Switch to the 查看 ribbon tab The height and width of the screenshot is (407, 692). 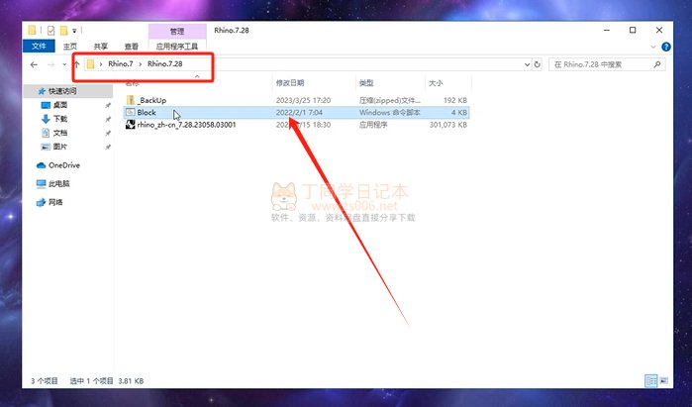131,46
